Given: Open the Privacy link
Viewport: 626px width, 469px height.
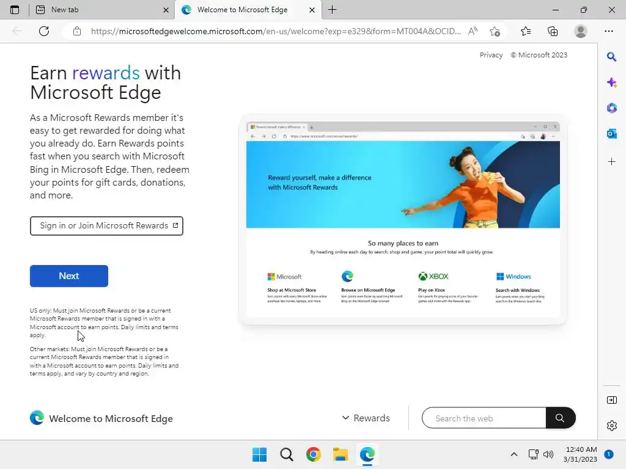Looking at the screenshot, I should (491, 55).
